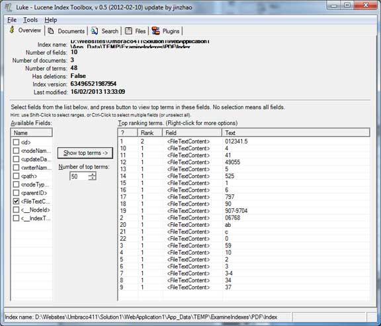Viewport: 381px width, 326px height.
Task: Check the <parentID> field checkbox
Action: point(16,193)
